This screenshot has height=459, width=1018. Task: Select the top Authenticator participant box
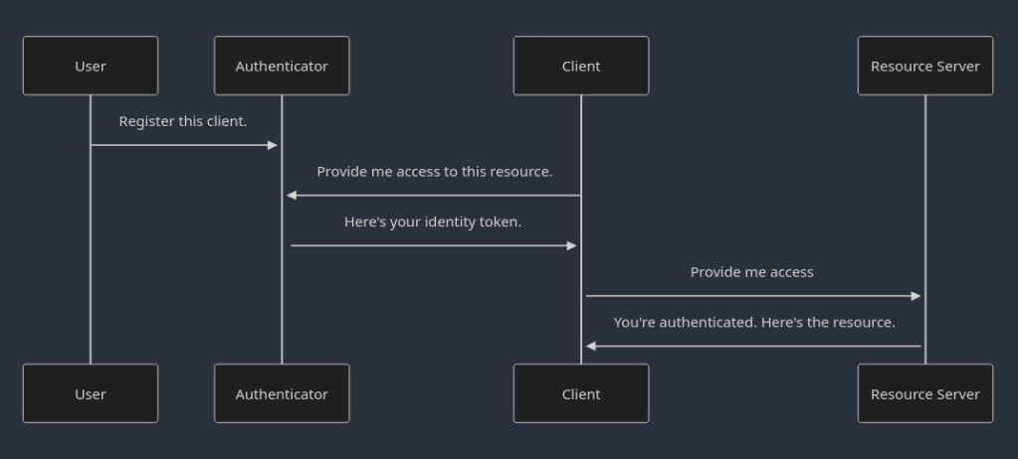click(282, 66)
